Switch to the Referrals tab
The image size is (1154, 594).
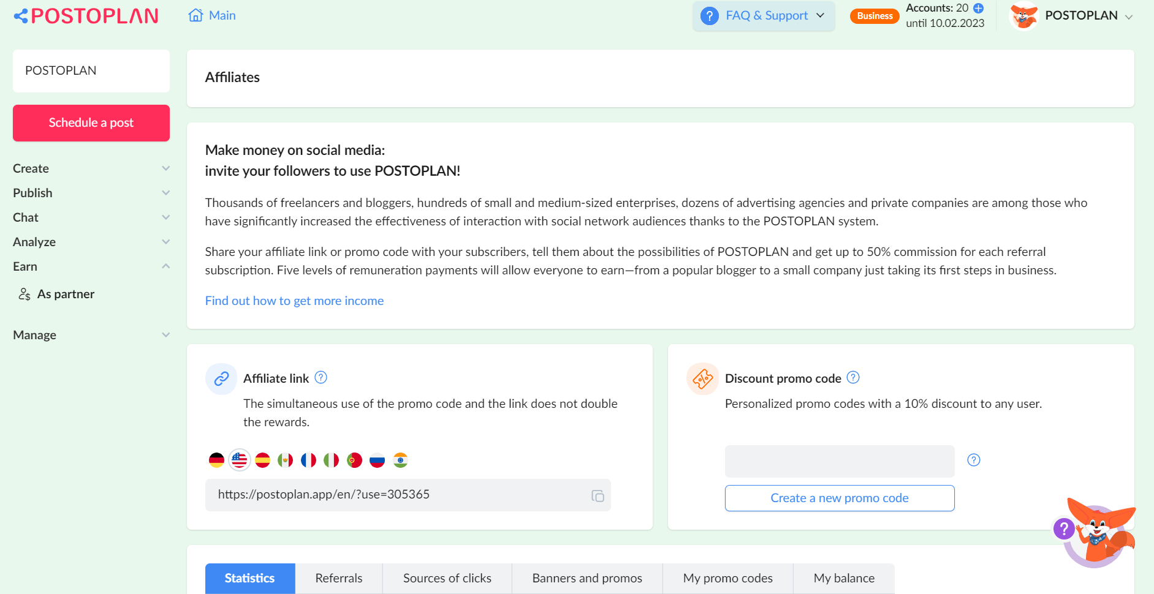pos(339,578)
